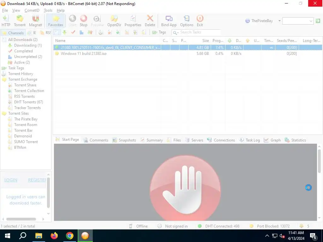Click the download speed column arrow icon
Viewport: 323px width, 242px height.
click(230, 41)
